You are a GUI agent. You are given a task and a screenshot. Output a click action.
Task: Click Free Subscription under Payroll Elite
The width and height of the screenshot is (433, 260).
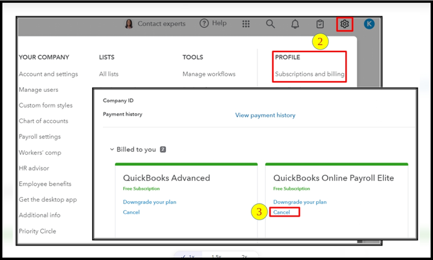pos(292,189)
